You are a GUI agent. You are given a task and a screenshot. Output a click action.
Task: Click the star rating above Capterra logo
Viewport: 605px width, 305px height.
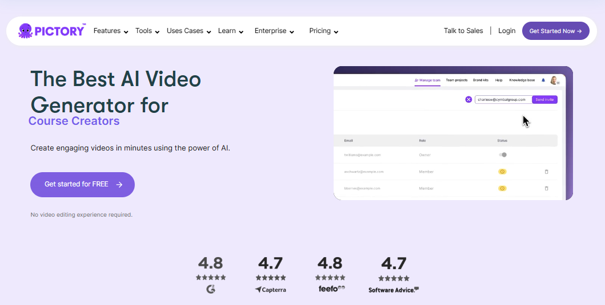click(x=270, y=278)
